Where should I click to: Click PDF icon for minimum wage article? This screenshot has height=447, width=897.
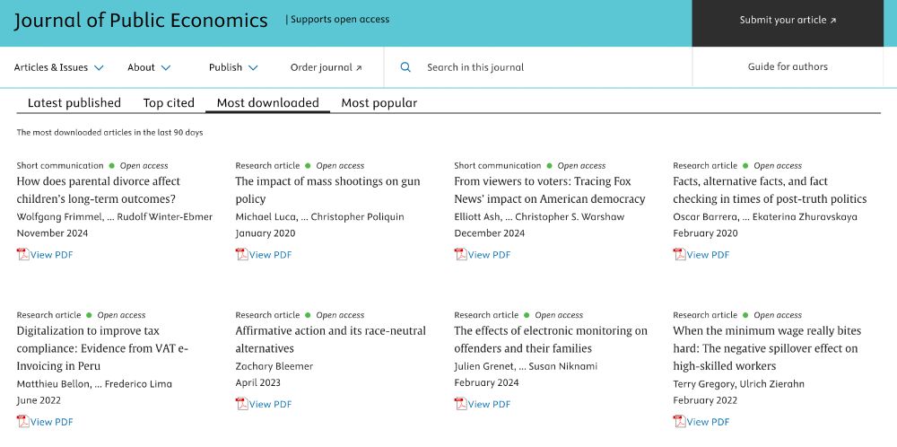pos(679,421)
